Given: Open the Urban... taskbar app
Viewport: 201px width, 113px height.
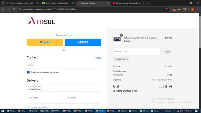Looking at the screenshot, I should pos(166,111).
